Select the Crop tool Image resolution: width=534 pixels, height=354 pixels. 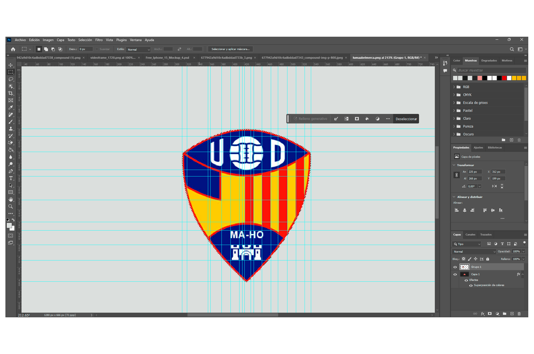pyautogui.click(x=11, y=93)
